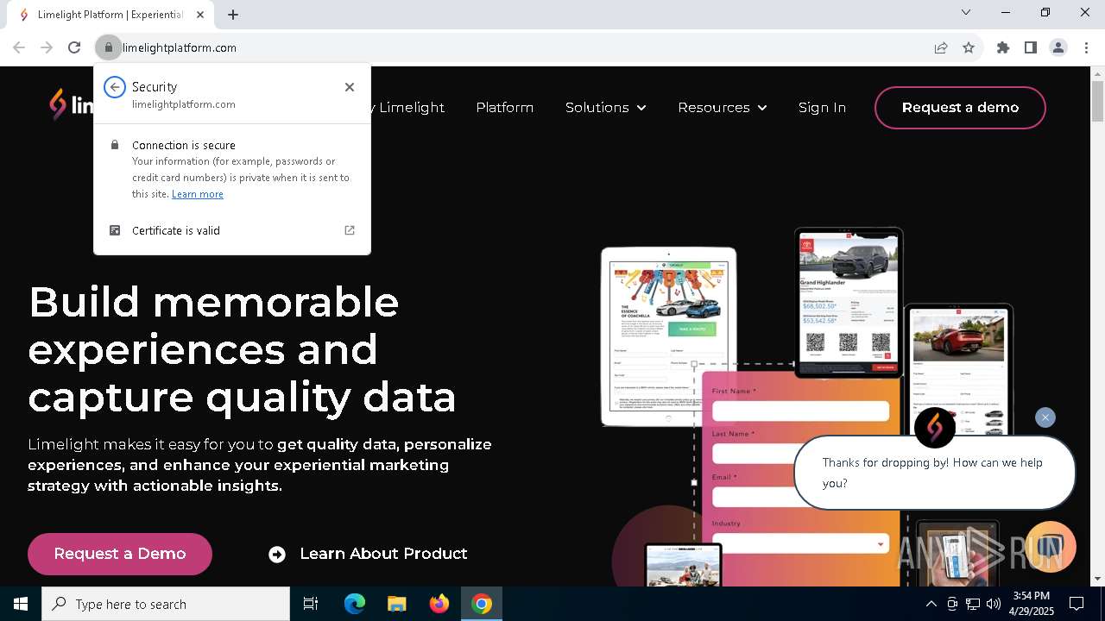Open Task View on the taskbar
This screenshot has width=1105, height=621.
click(311, 604)
